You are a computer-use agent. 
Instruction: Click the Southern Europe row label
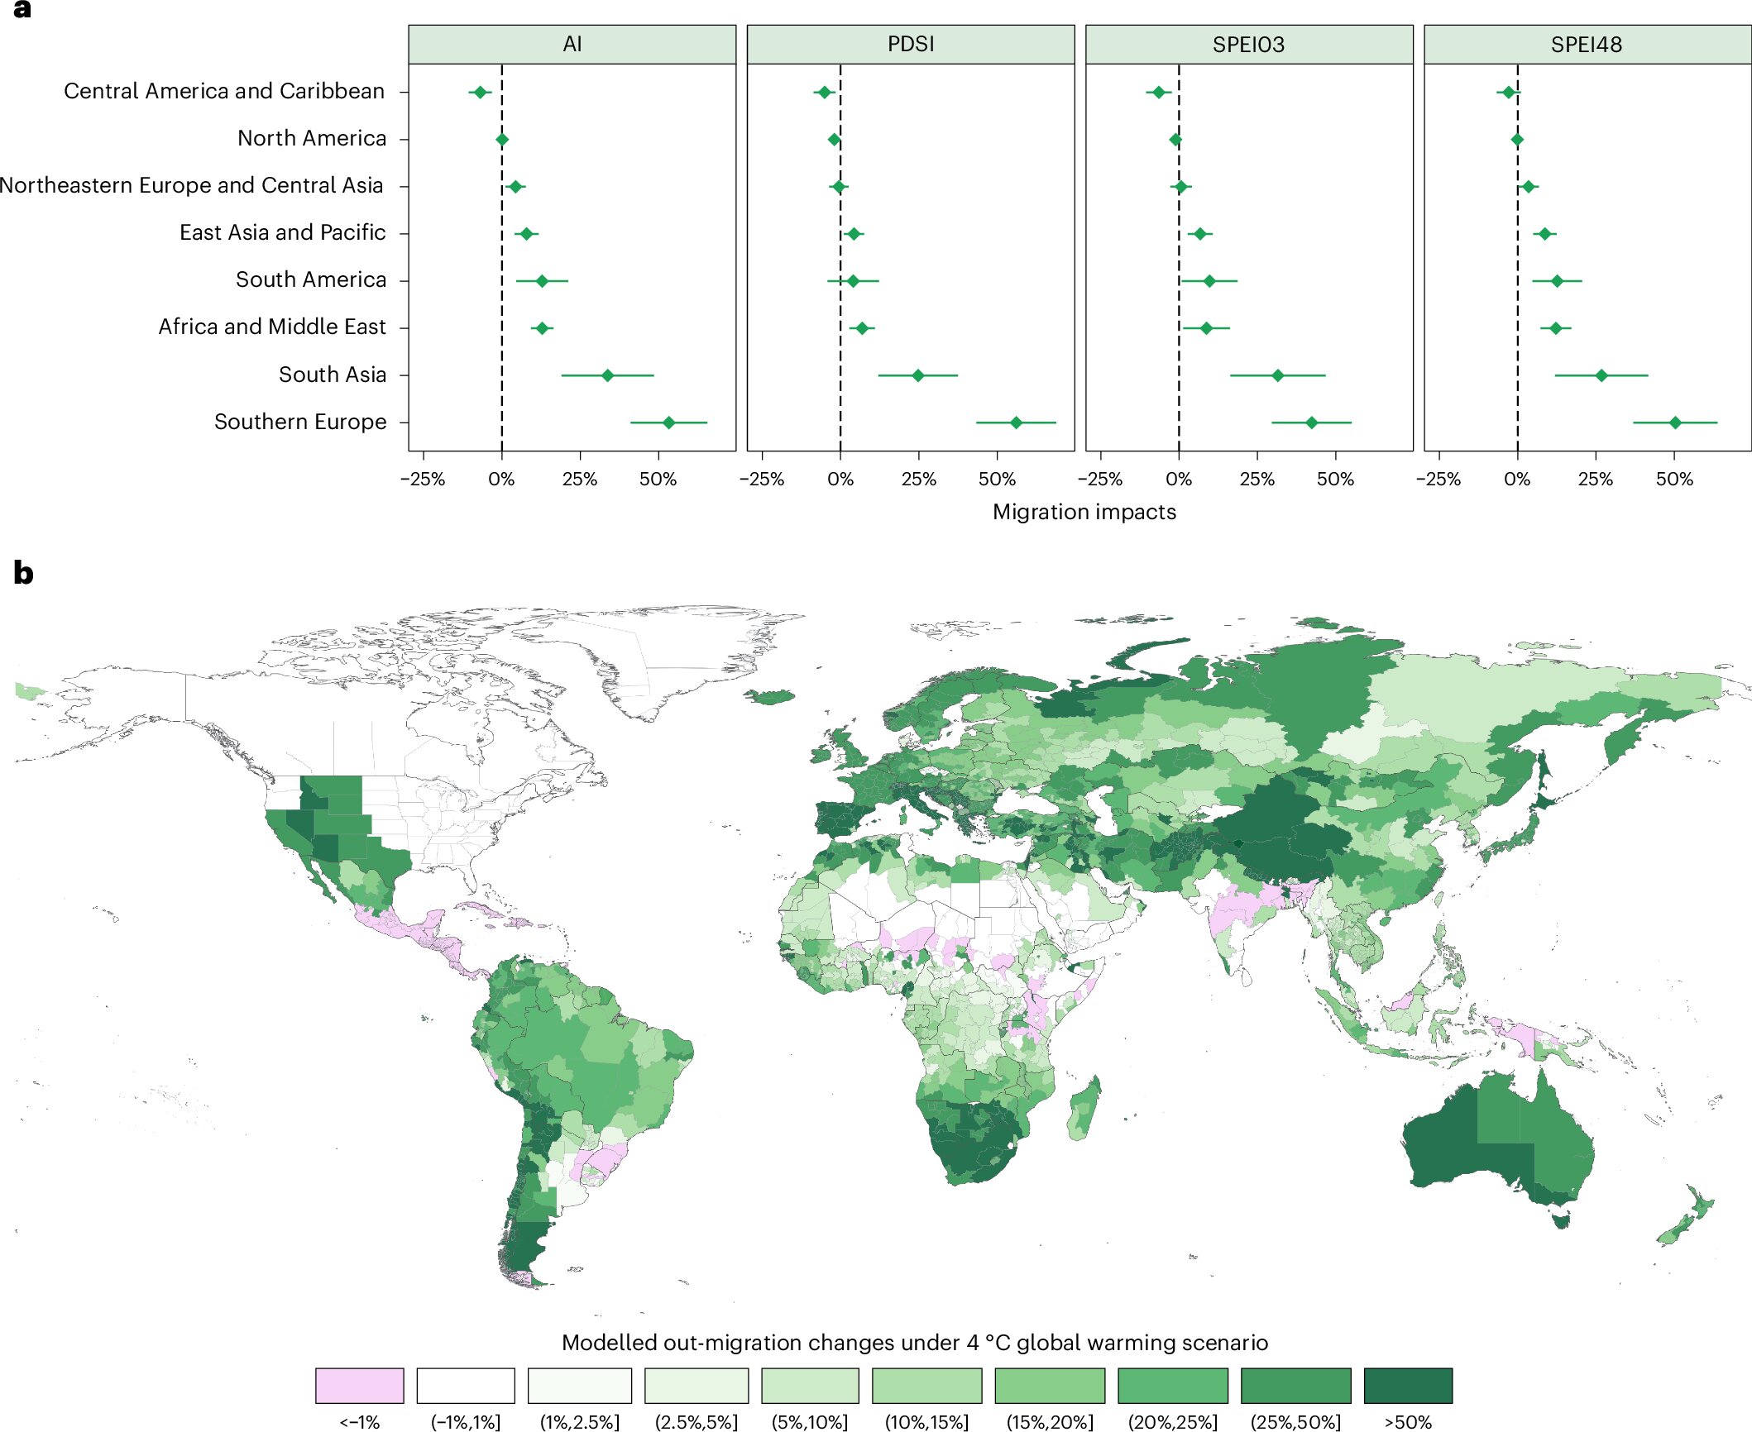[300, 422]
